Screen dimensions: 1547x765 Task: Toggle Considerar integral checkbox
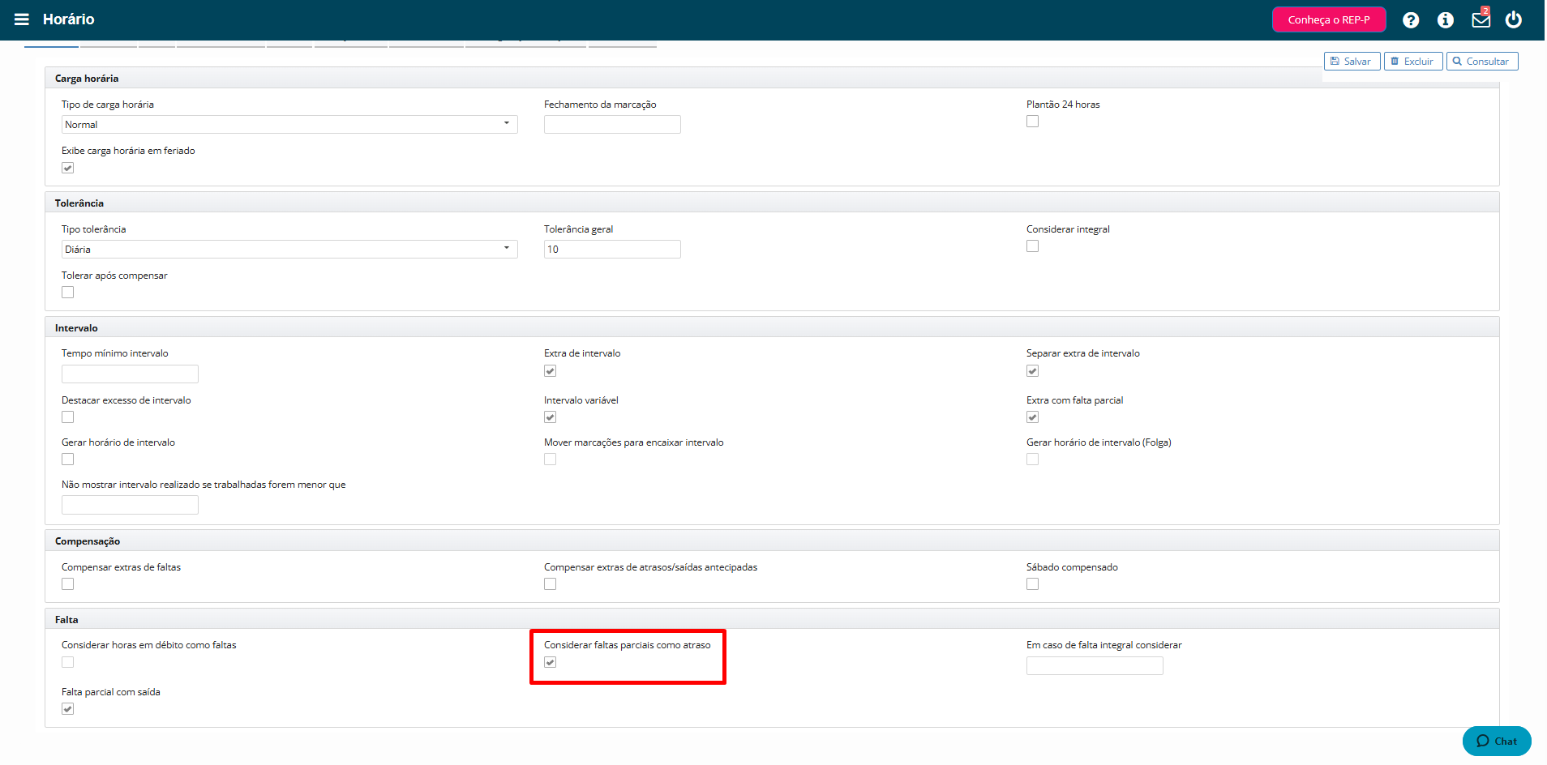tap(1032, 246)
